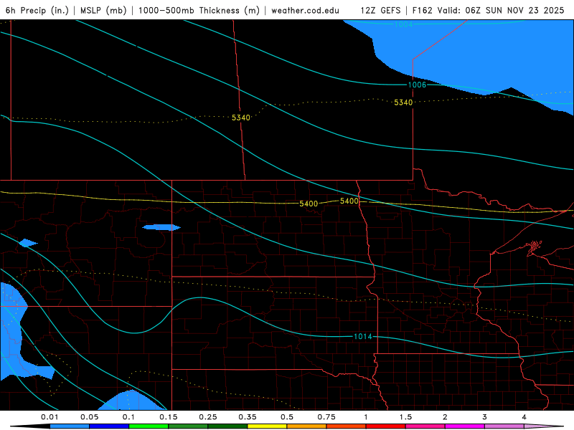Click the 1006 isobar label
The height and width of the screenshot is (430, 574).
(417, 85)
